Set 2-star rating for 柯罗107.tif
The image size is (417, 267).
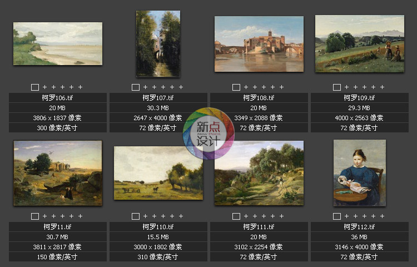(x=154, y=87)
